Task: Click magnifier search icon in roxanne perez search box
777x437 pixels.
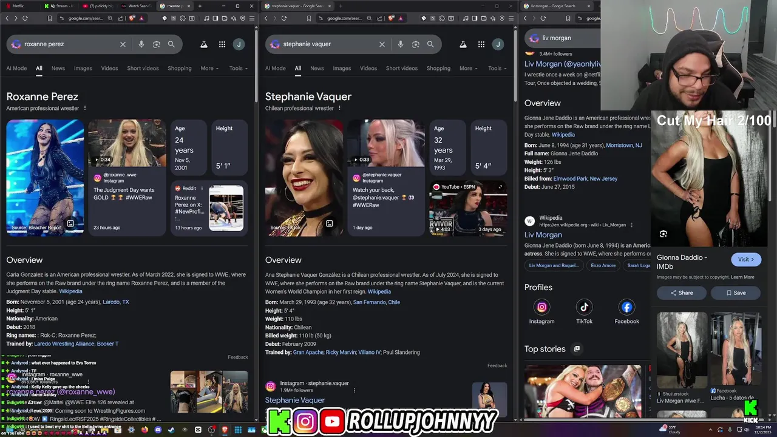Action: 171,44
